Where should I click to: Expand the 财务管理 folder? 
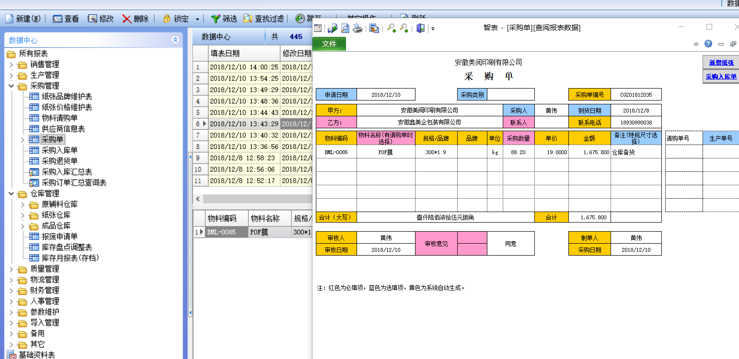tap(12, 291)
